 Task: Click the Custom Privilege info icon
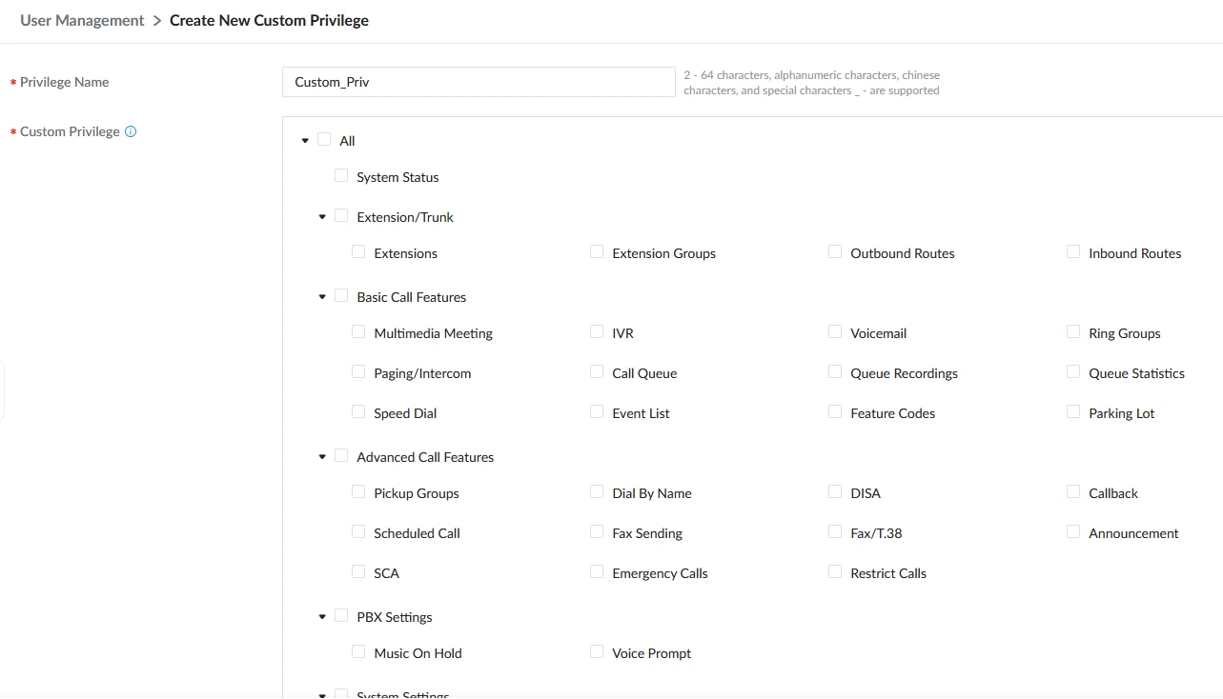(131, 131)
